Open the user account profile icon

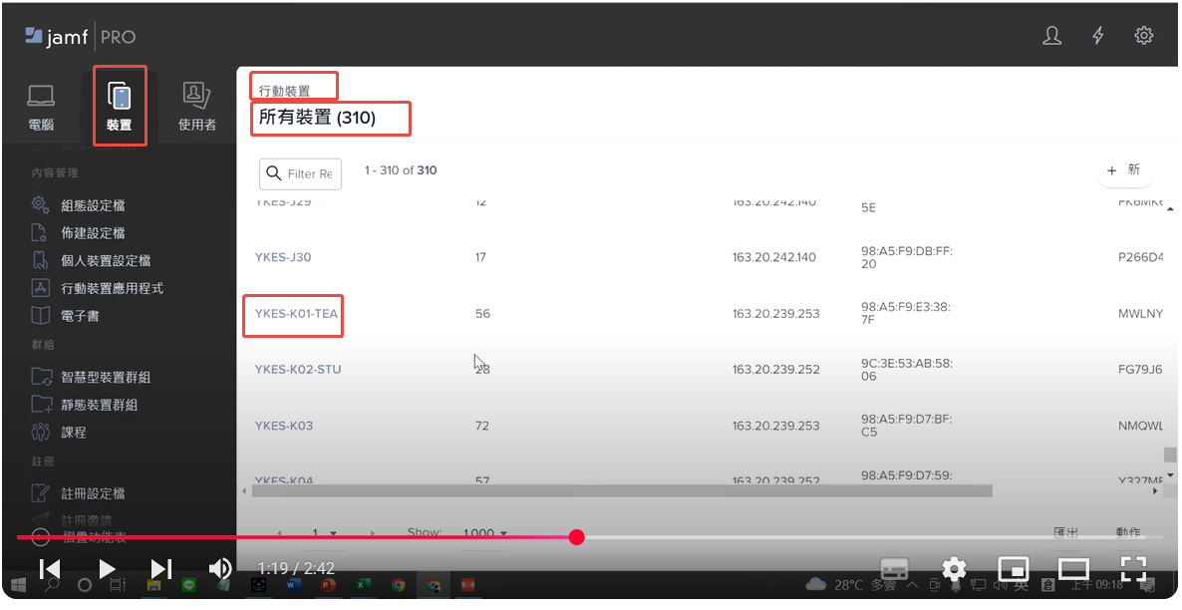(x=1051, y=36)
